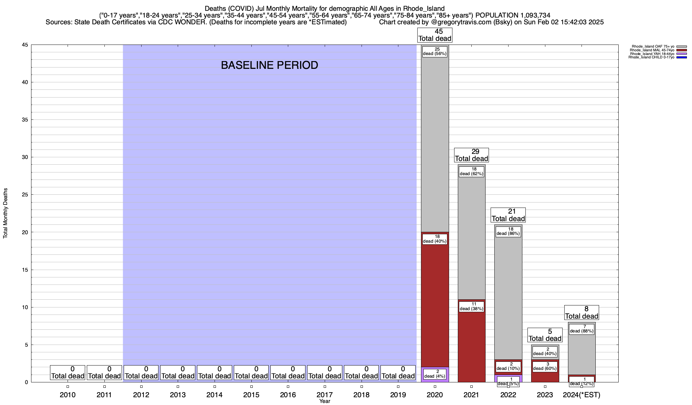Click the purple YAH 18-44yo legend swatch

pyautogui.click(x=682, y=54)
